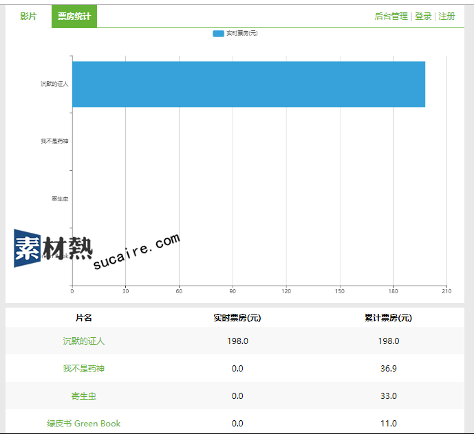Viewport: 474px width, 434px height.
Task: Open 沉默的证人 link in the table
Action: 84,341
